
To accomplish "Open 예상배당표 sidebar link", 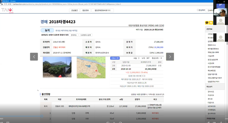I will (211, 70).
